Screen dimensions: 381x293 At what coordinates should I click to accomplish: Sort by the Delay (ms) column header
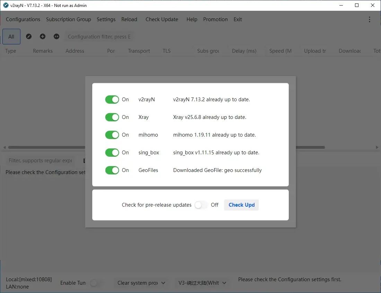coord(244,51)
